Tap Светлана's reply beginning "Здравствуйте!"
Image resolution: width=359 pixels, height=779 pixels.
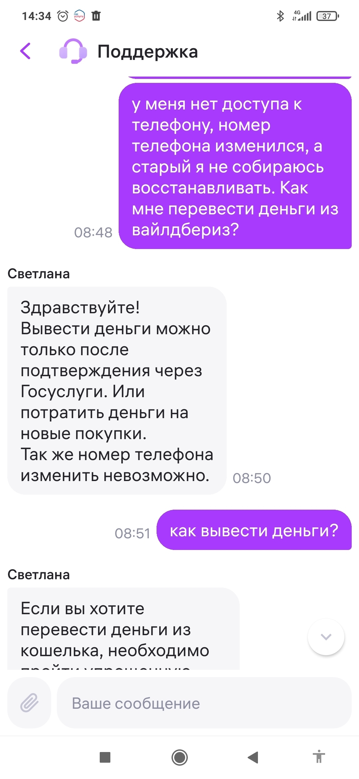tap(117, 390)
